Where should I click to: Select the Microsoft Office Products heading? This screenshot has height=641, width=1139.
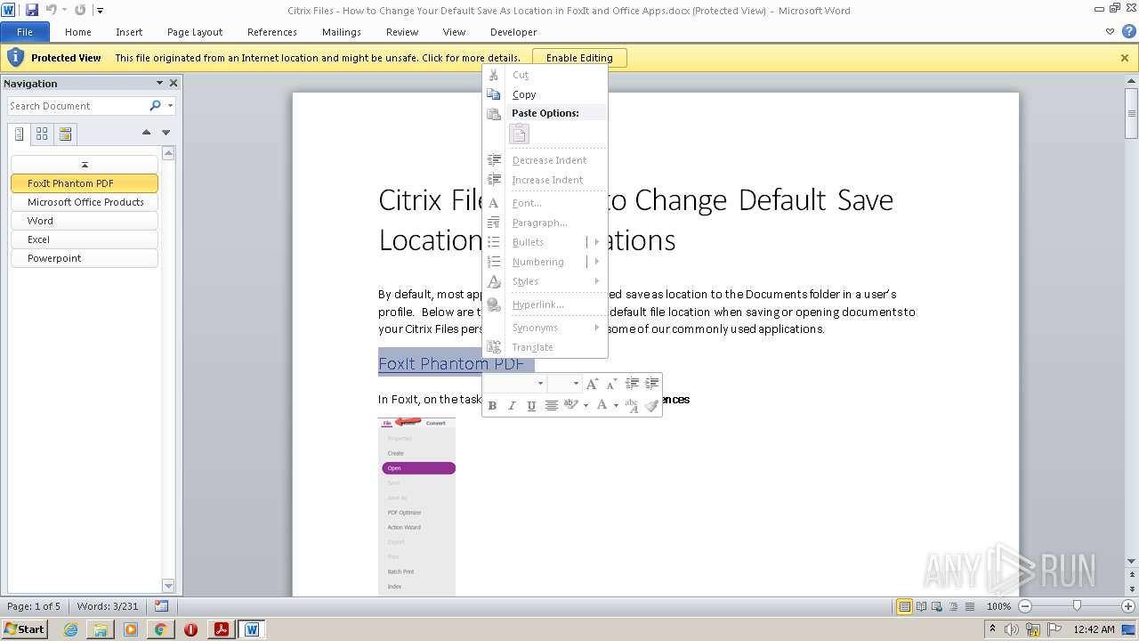point(85,202)
